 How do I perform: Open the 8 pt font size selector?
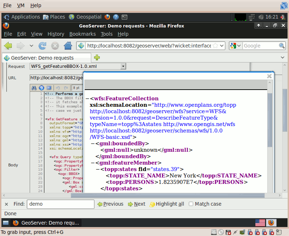click(76, 88)
